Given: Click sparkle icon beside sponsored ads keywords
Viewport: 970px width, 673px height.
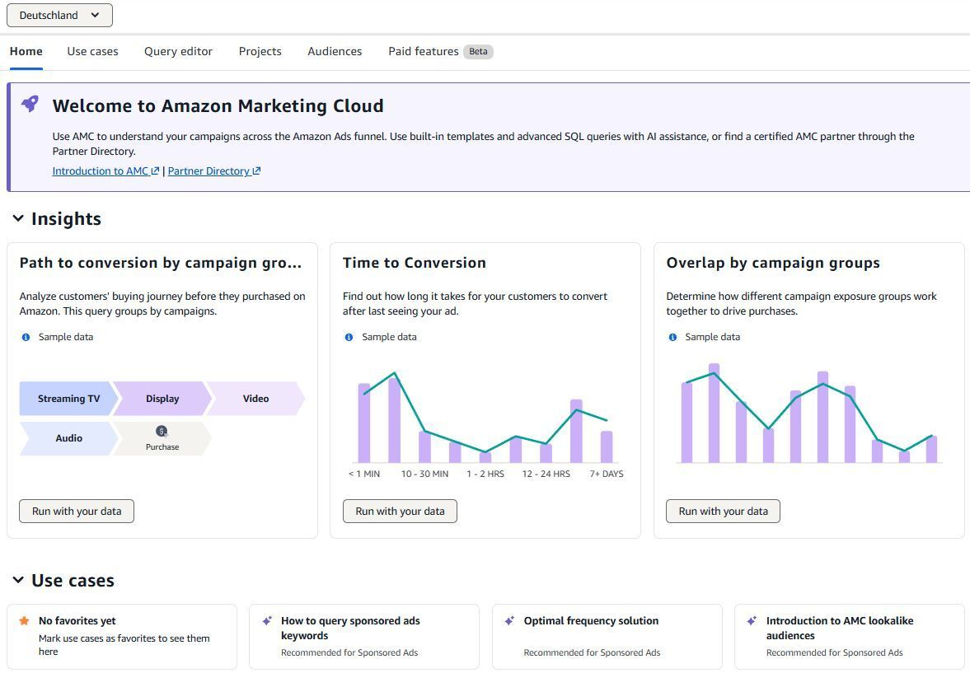Looking at the screenshot, I should point(267,621).
